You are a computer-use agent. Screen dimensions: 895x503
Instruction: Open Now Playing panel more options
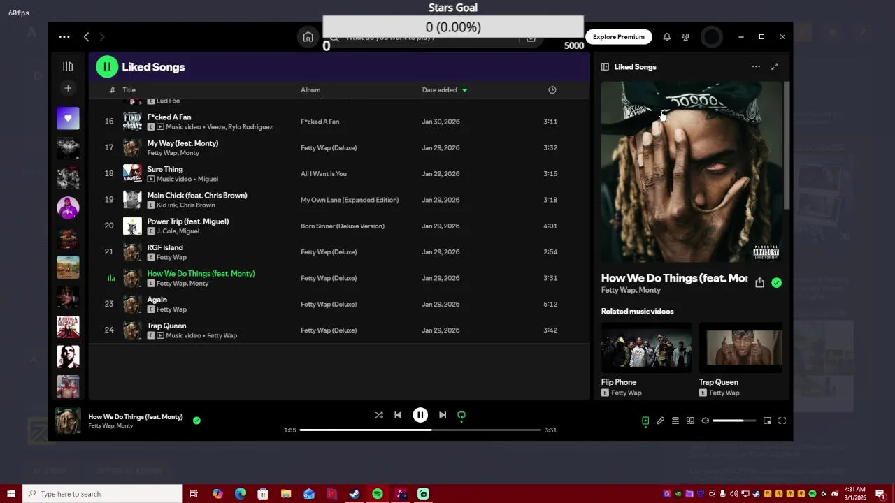756,67
